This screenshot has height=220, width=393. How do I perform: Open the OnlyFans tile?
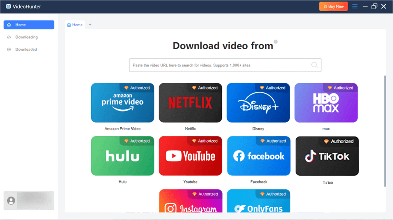[258, 201]
